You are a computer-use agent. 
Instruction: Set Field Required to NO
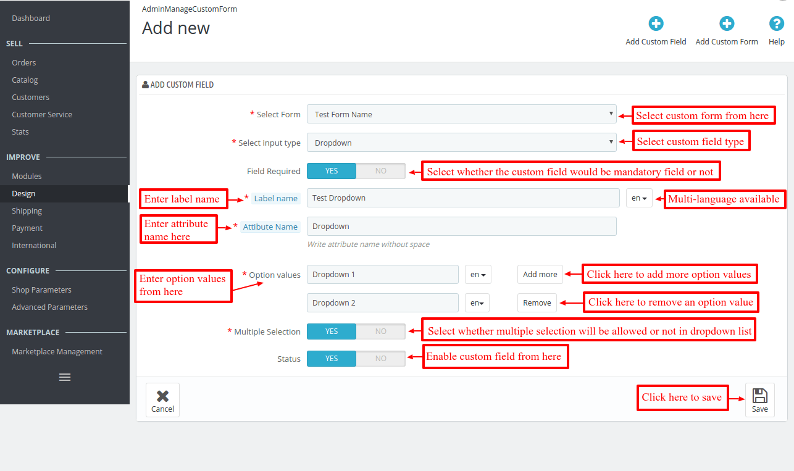coord(381,171)
